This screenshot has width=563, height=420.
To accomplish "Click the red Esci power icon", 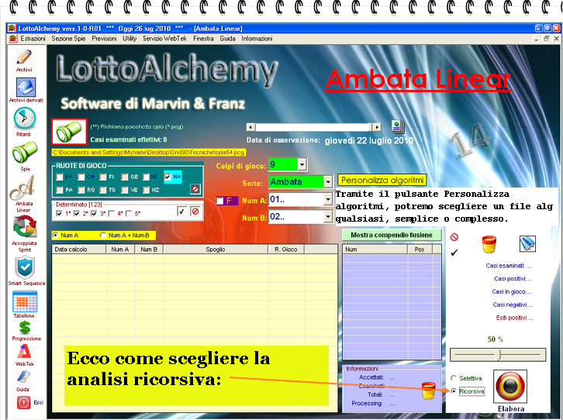I will point(24,402).
